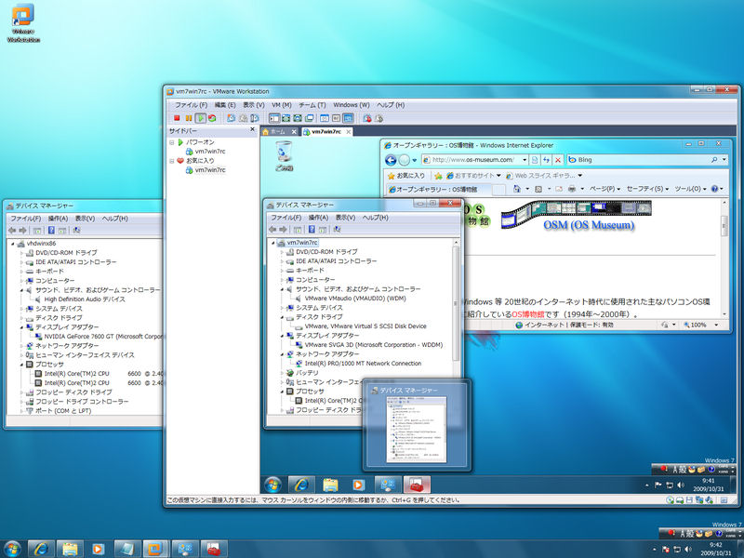The width and height of the screenshot is (744, 558).
Task: Open the Bing search provider dropdown arrow
Action: pyautogui.click(x=724, y=160)
